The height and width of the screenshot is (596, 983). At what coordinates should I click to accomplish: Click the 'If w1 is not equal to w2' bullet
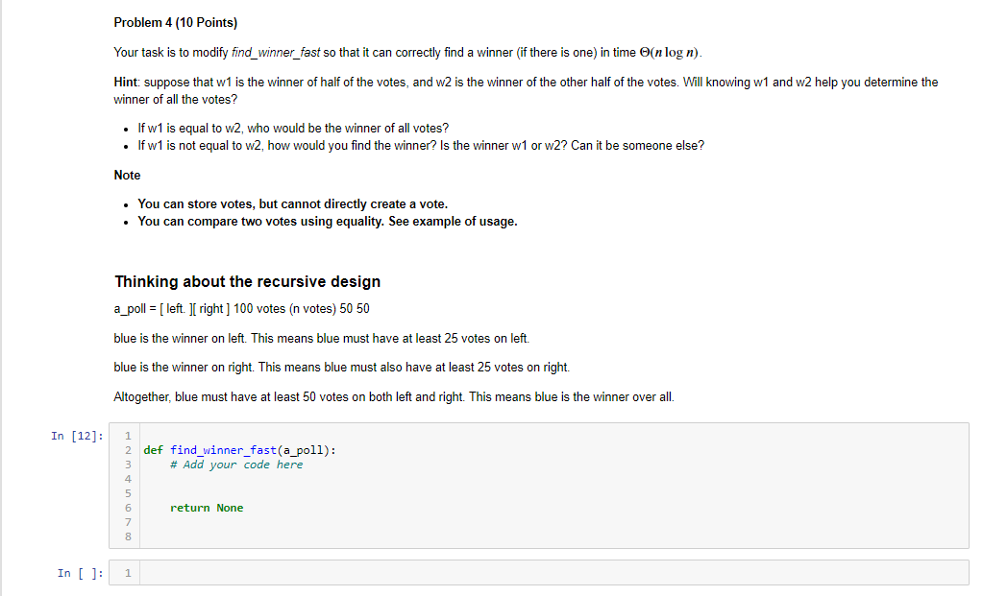420,146
